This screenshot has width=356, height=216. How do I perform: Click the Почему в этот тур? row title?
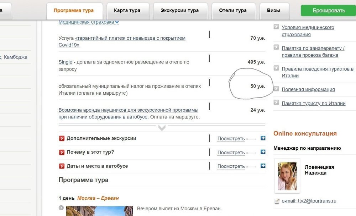(90, 152)
